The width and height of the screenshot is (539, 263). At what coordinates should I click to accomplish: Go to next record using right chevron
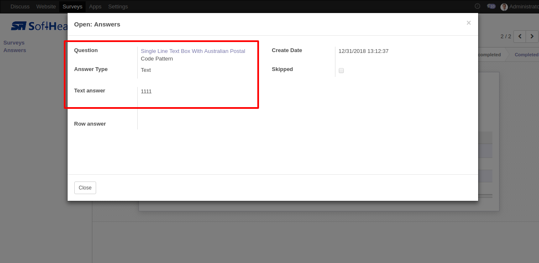click(532, 37)
